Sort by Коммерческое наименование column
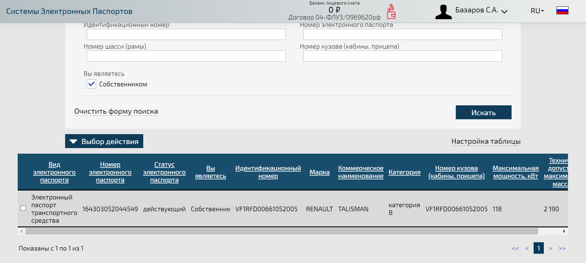This screenshot has height=263, width=586. tap(361, 172)
